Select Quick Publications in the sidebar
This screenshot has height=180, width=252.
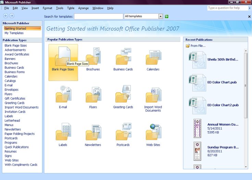pyautogui.click(x=17, y=147)
